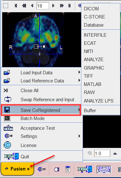Select Close All in the menu
Screen dimensions: 121x178
[x=30, y=91]
